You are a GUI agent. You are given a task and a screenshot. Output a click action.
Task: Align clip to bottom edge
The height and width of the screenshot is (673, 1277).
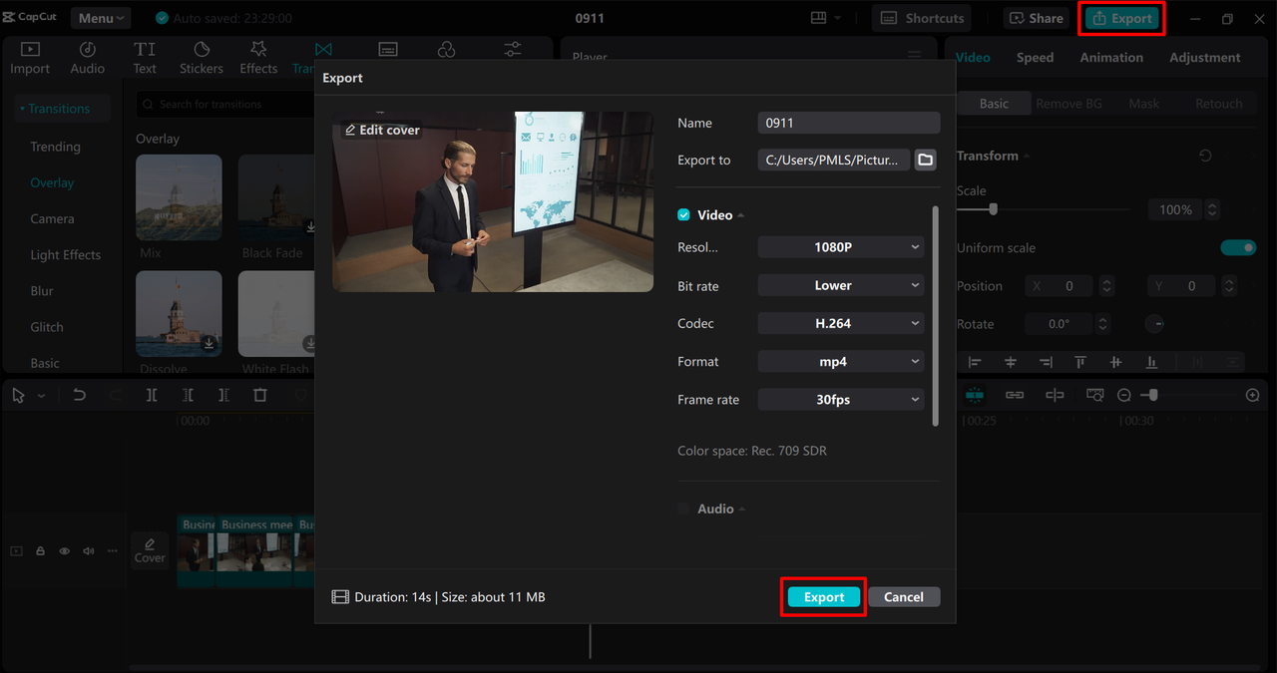coord(1152,362)
